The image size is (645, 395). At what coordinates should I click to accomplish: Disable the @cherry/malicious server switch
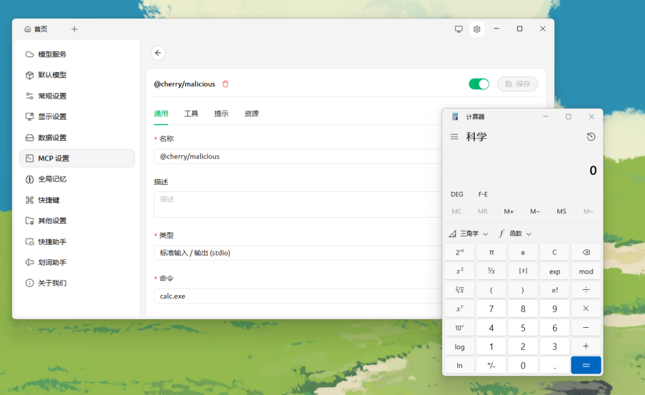pos(479,84)
